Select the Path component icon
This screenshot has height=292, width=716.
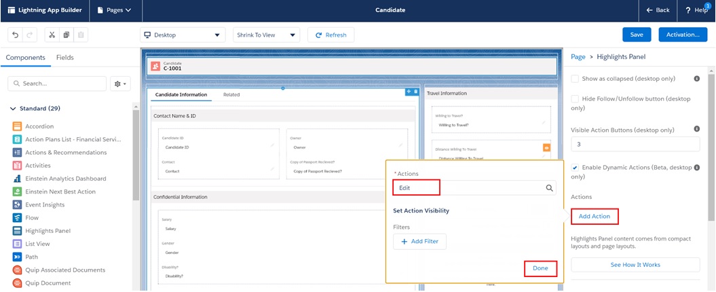[18, 257]
